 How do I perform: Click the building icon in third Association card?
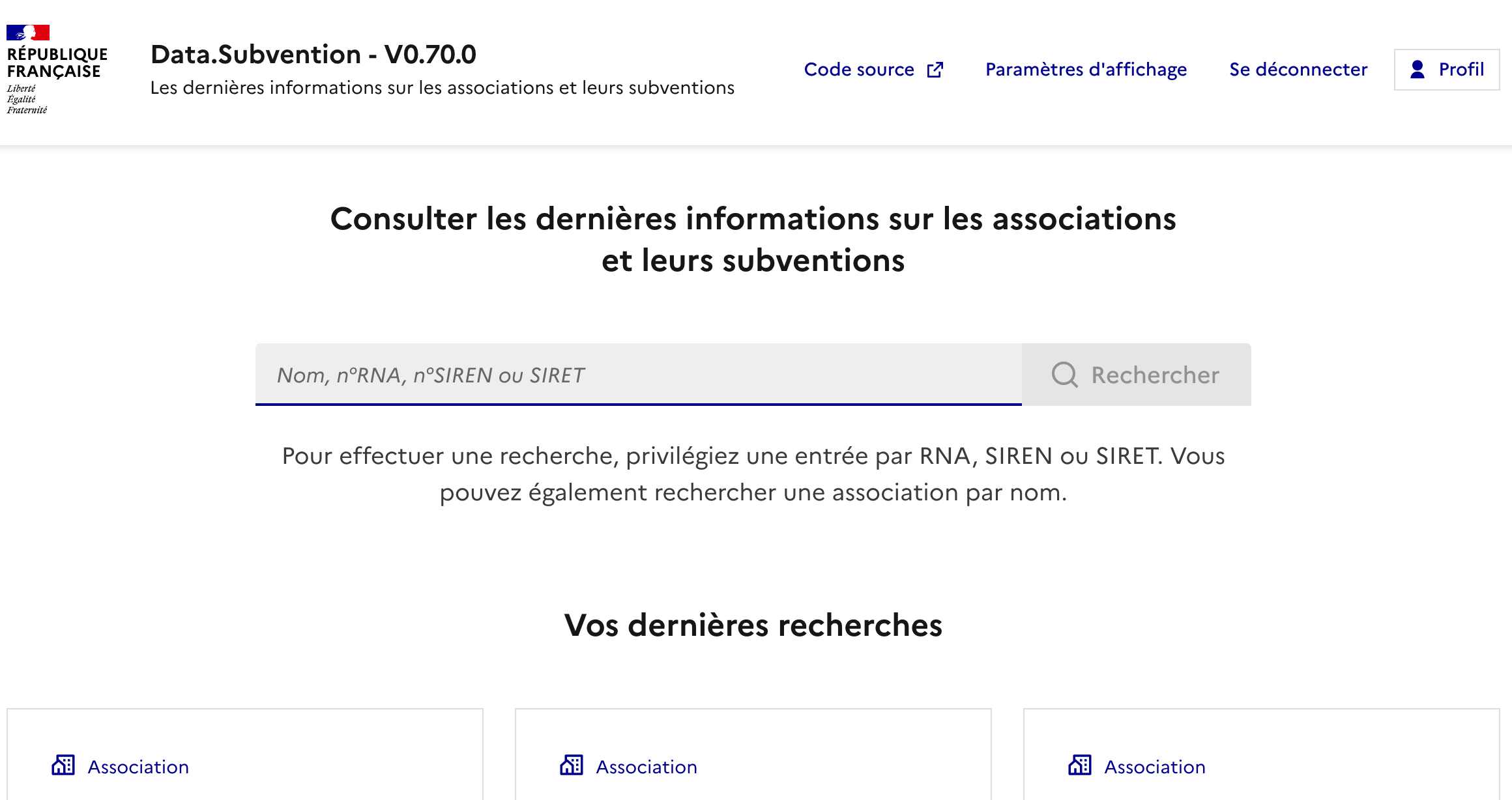(1080, 765)
